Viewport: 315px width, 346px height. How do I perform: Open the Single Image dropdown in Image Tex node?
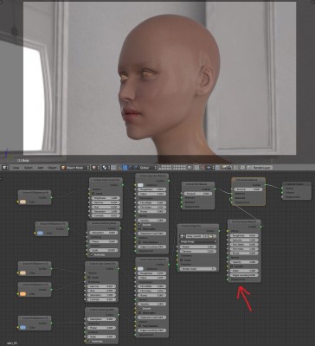click(198, 241)
